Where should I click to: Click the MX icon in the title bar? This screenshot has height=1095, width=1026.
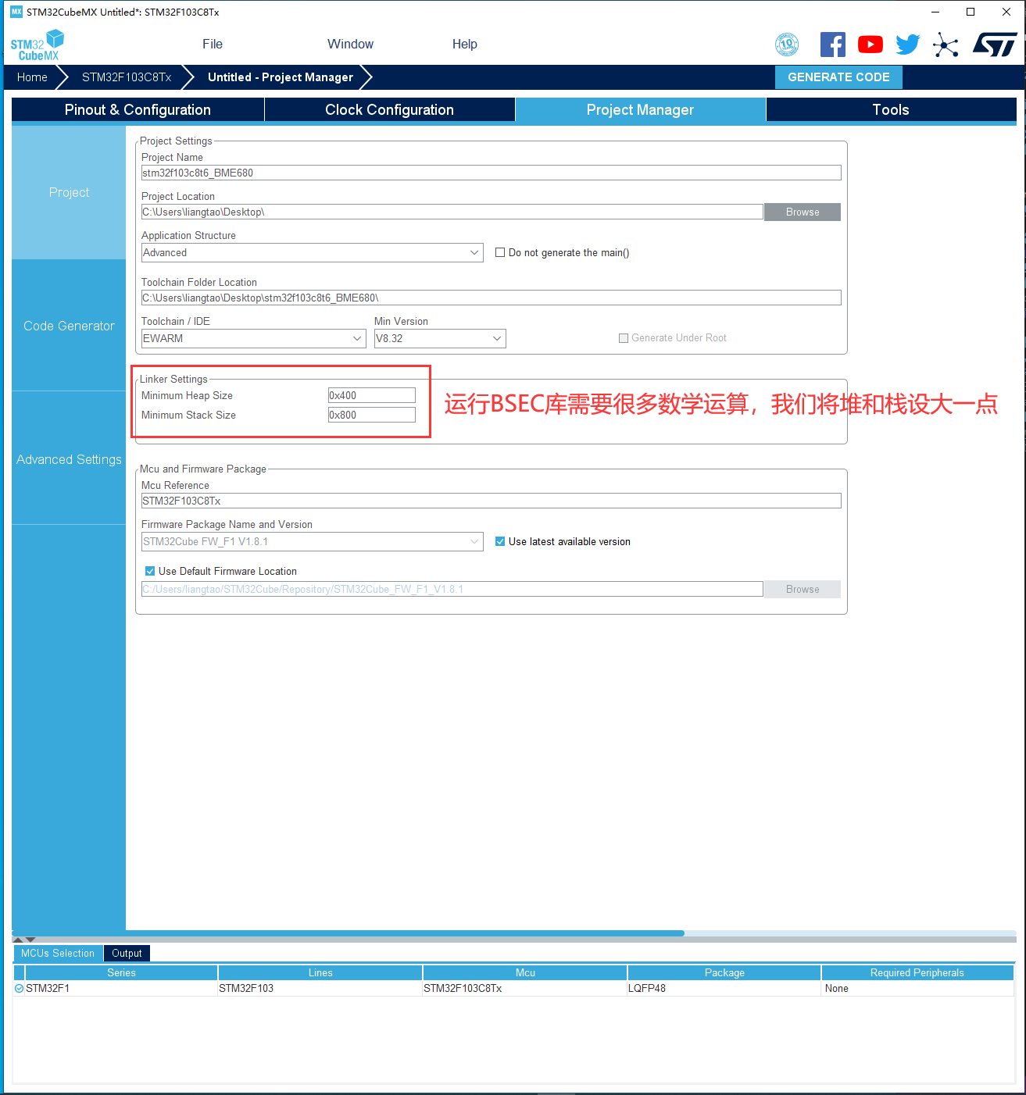coord(16,12)
